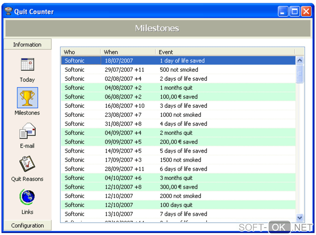Image resolution: width=316 pixels, height=235 pixels.
Task: Select the '7 days of life saved' row
Action: coord(178,214)
